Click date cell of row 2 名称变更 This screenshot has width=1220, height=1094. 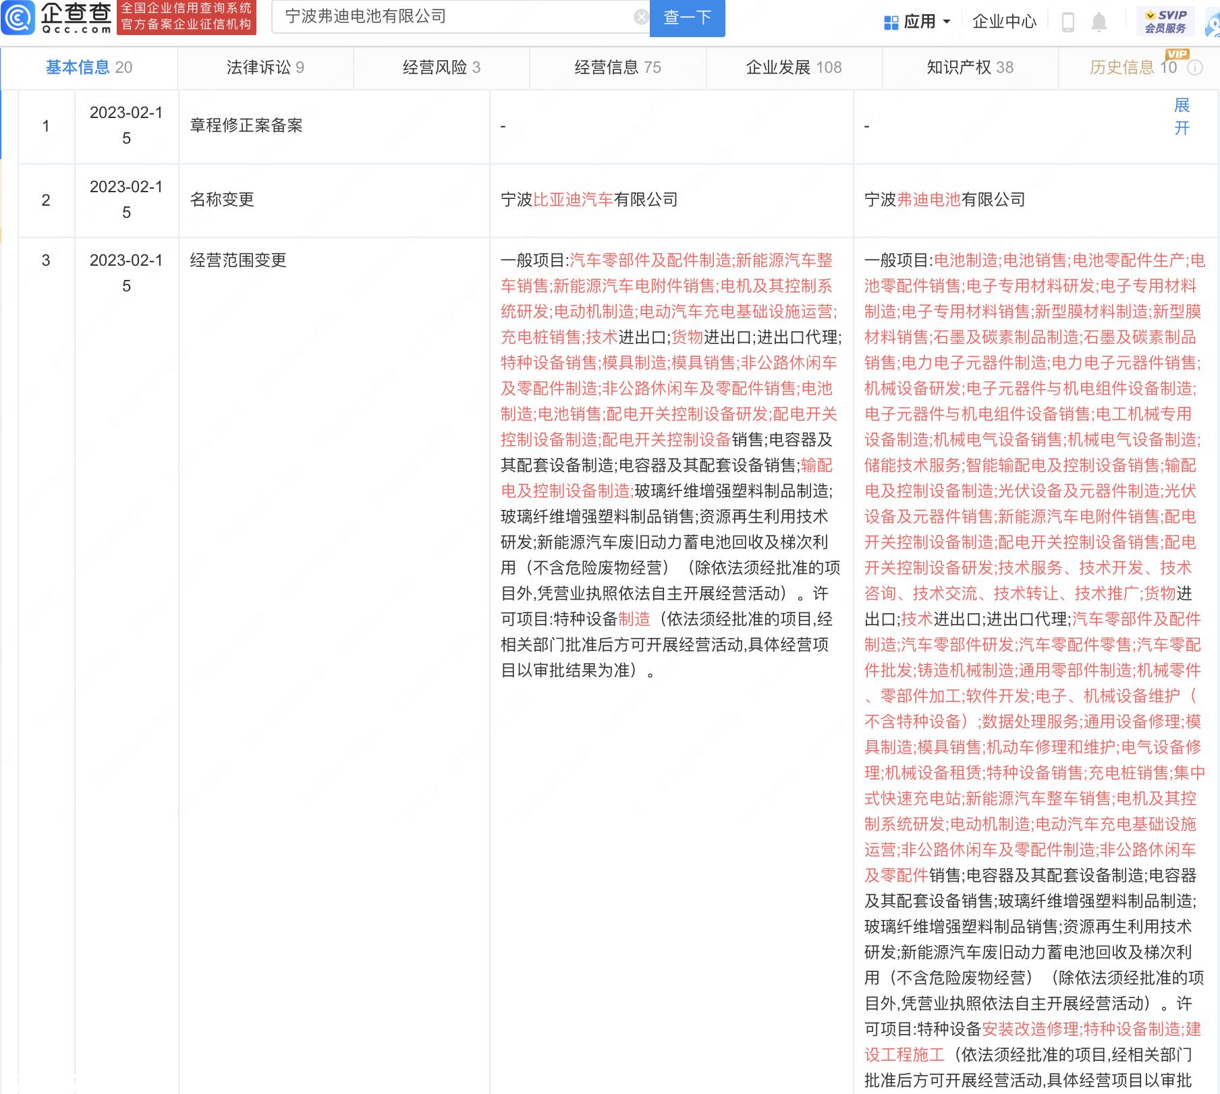[x=126, y=200]
